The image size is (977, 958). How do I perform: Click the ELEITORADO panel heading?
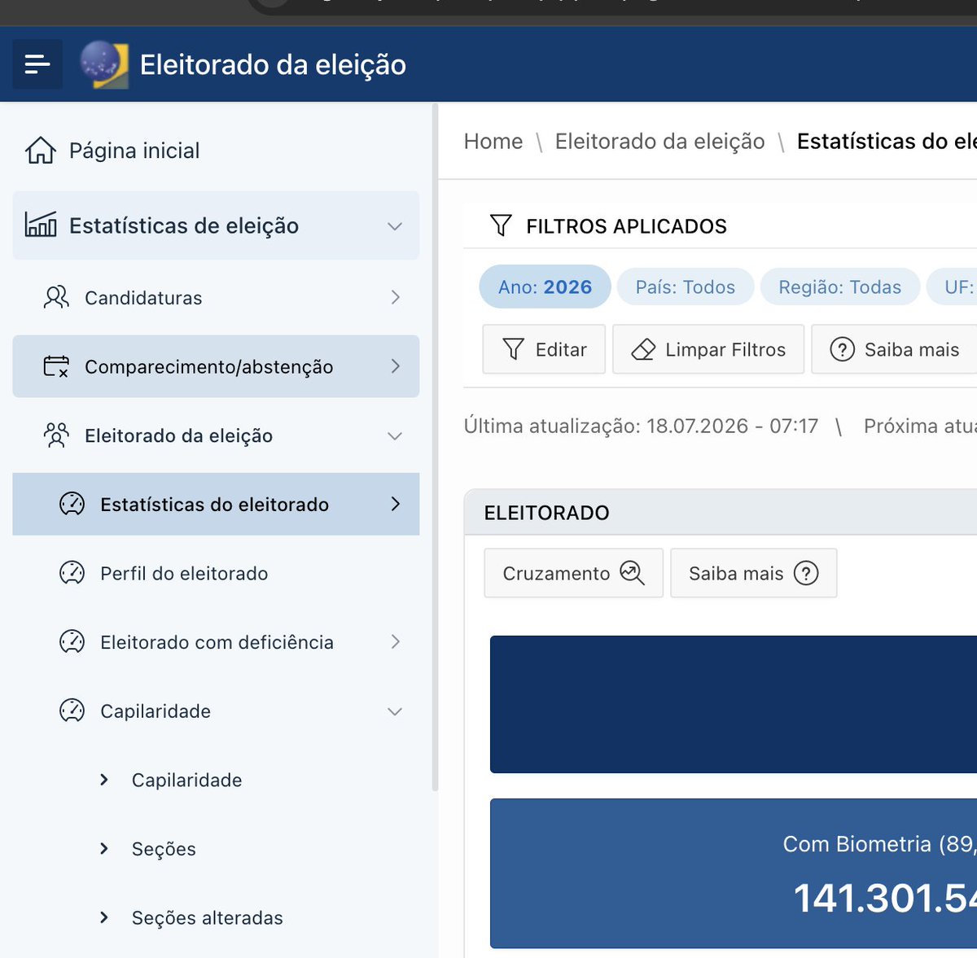pyautogui.click(x=547, y=513)
